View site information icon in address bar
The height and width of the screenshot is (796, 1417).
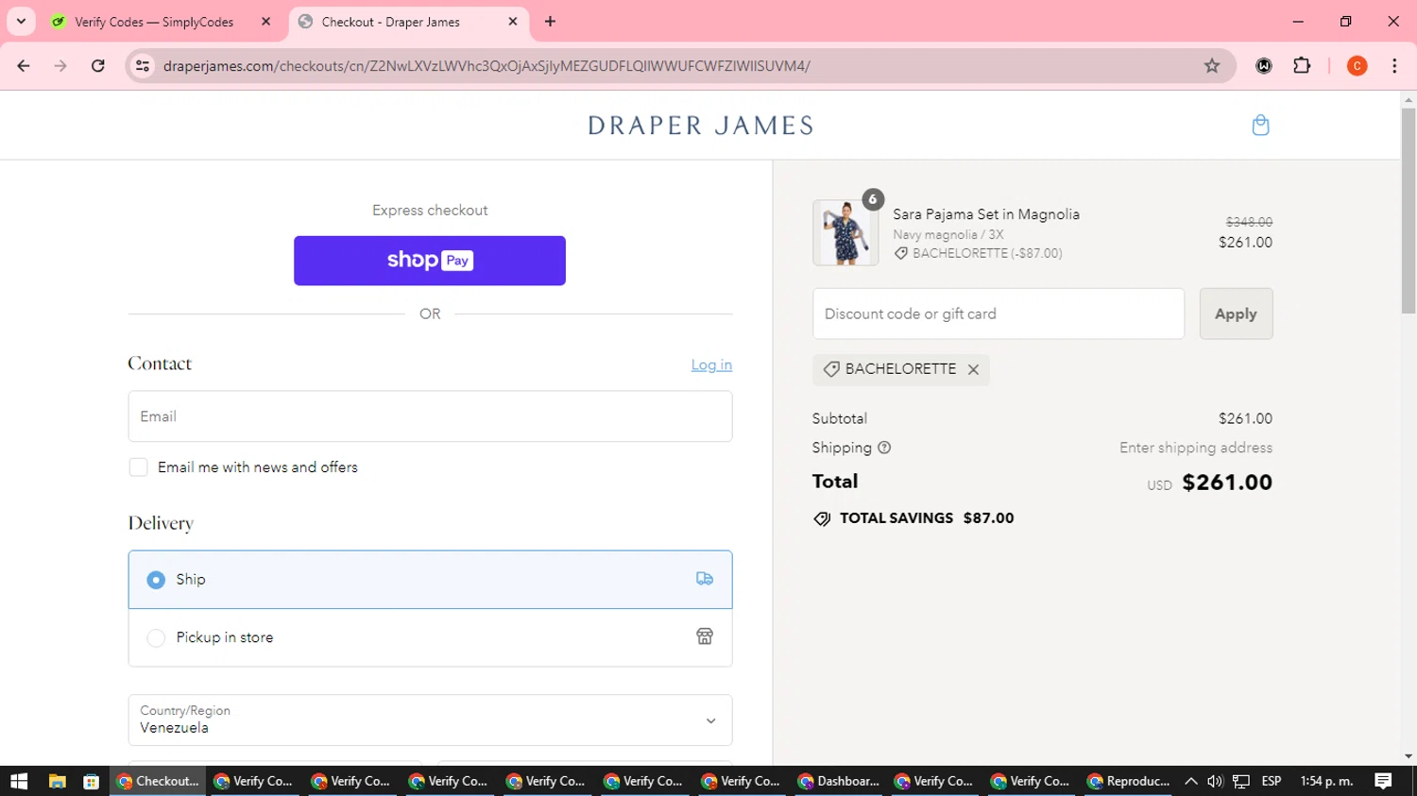pyautogui.click(x=143, y=65)
